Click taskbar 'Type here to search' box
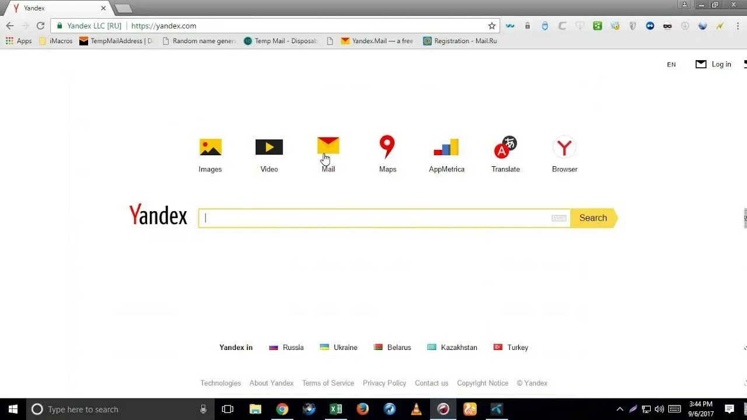 (120, 409)
